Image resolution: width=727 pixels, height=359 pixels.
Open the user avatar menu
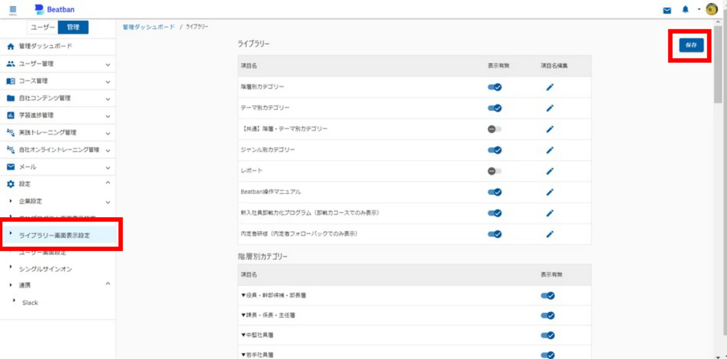point(712,10)
